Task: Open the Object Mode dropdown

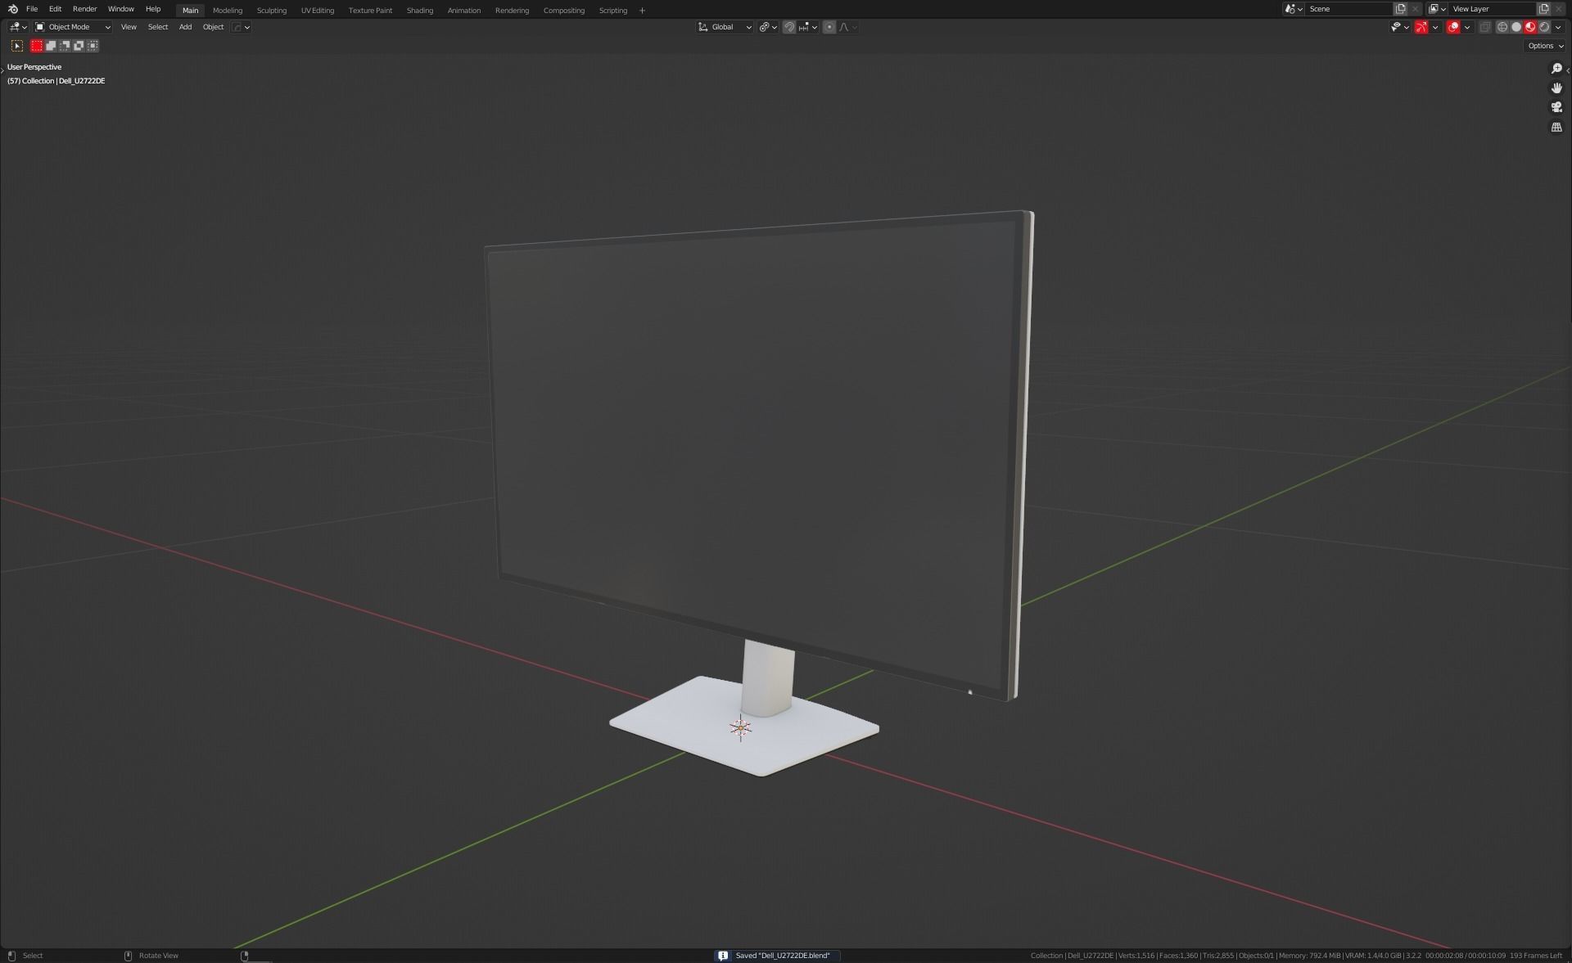Action: click(x=73, y=27)
